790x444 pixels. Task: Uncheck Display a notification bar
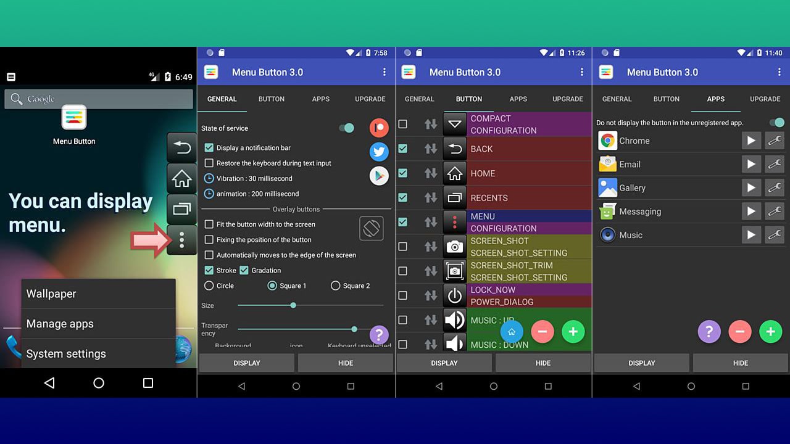[x=209, y=148]
